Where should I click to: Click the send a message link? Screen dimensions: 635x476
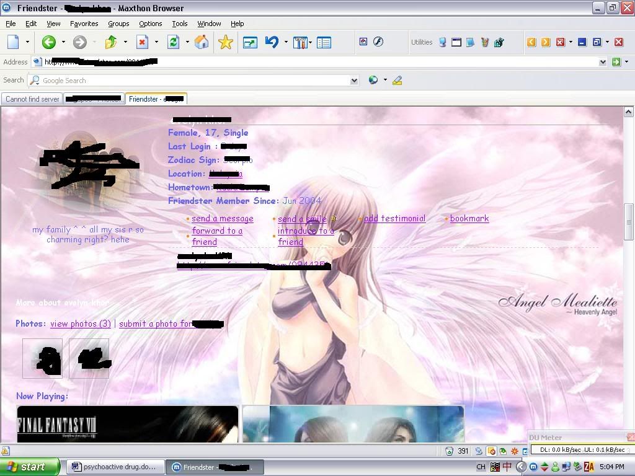[223, 219]
